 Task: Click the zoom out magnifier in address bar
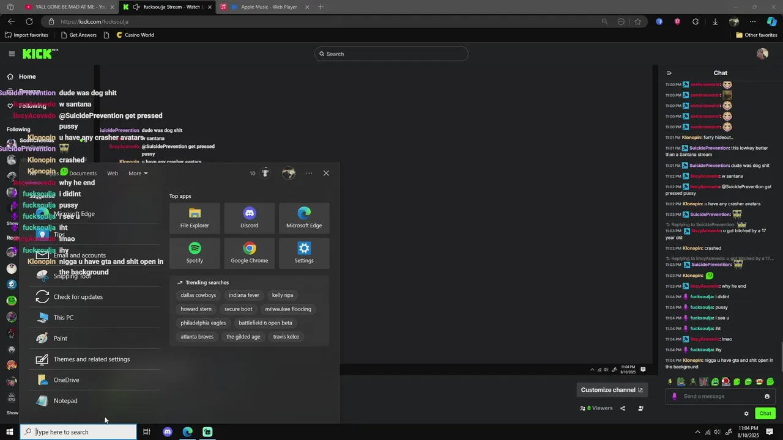(x=604, y=21)
